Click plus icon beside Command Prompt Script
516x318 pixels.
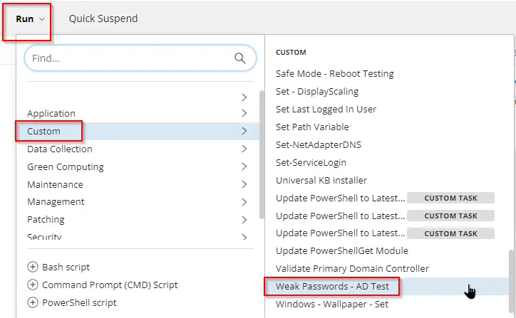pyautogui.click(x=33, y=285)
